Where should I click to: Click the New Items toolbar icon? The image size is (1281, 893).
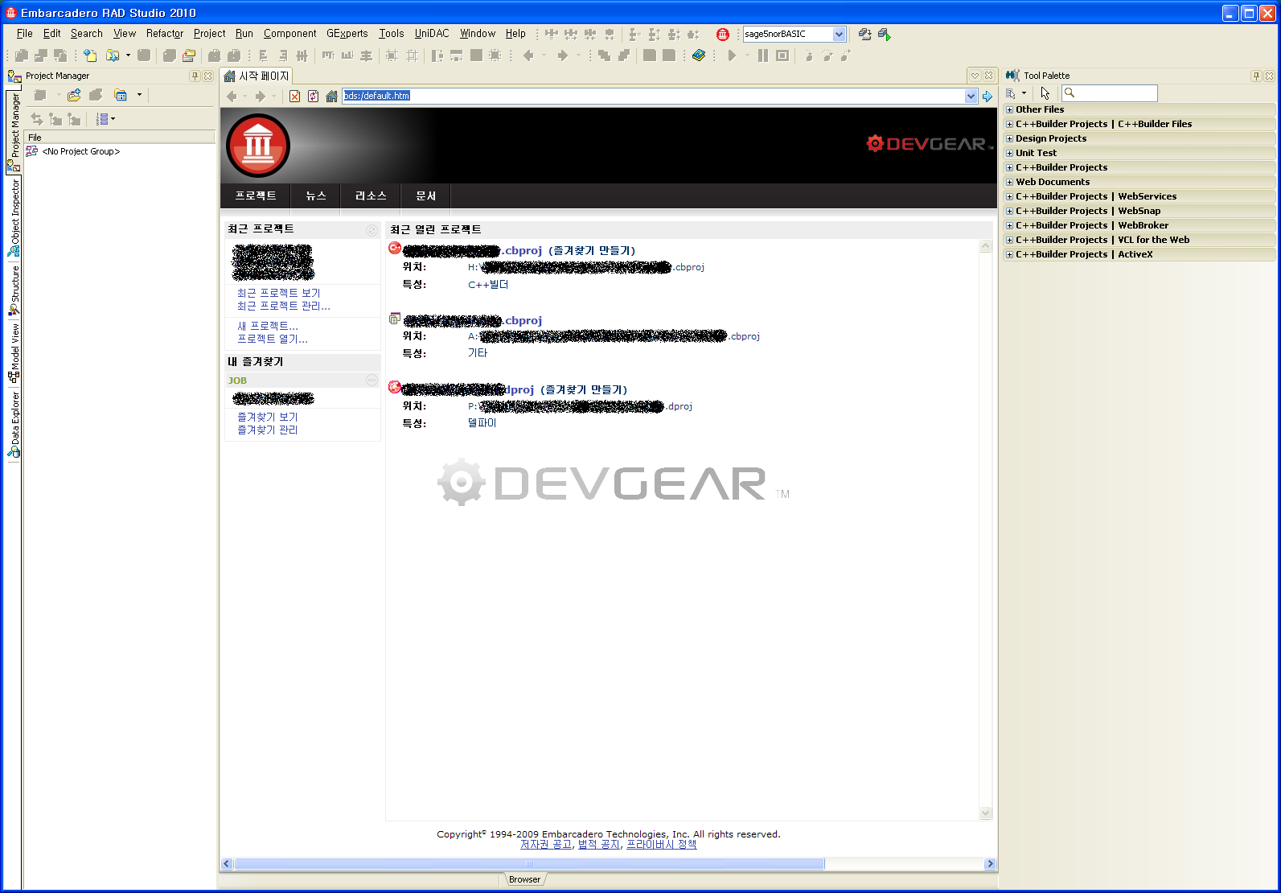[x=90, y=56]
